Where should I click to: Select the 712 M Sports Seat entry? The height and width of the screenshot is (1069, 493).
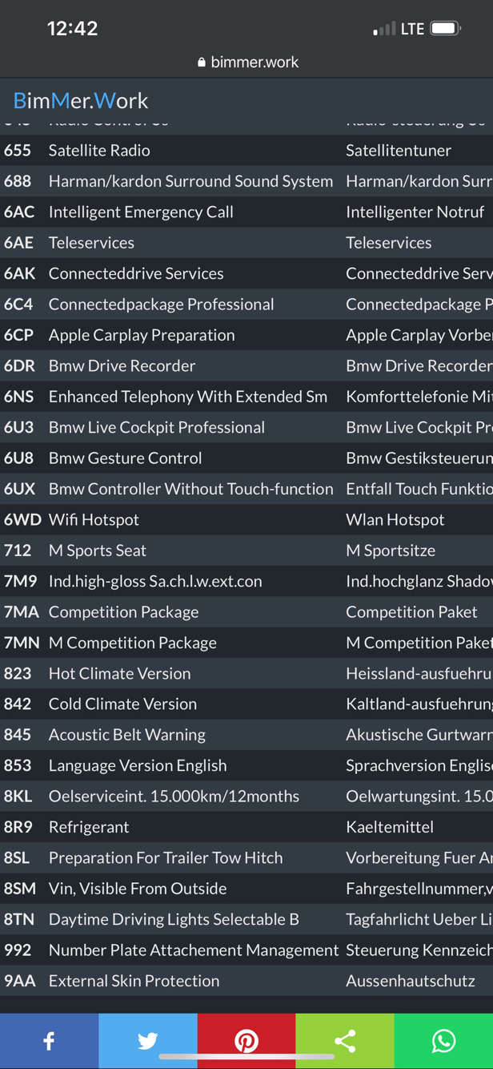pyautogui.click(x=97, y=551)
